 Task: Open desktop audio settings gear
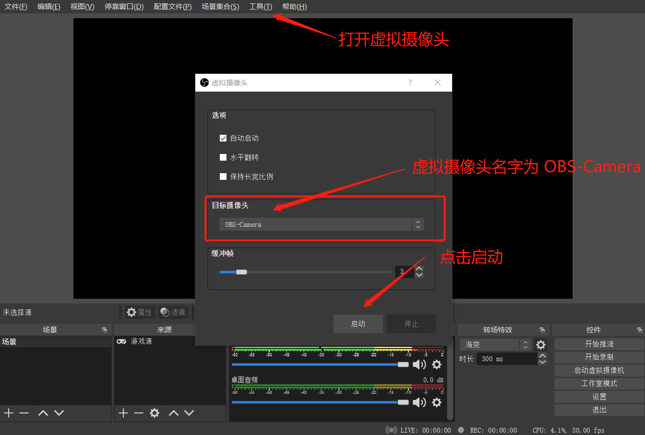pyautogui.click(x=436, y=402)
